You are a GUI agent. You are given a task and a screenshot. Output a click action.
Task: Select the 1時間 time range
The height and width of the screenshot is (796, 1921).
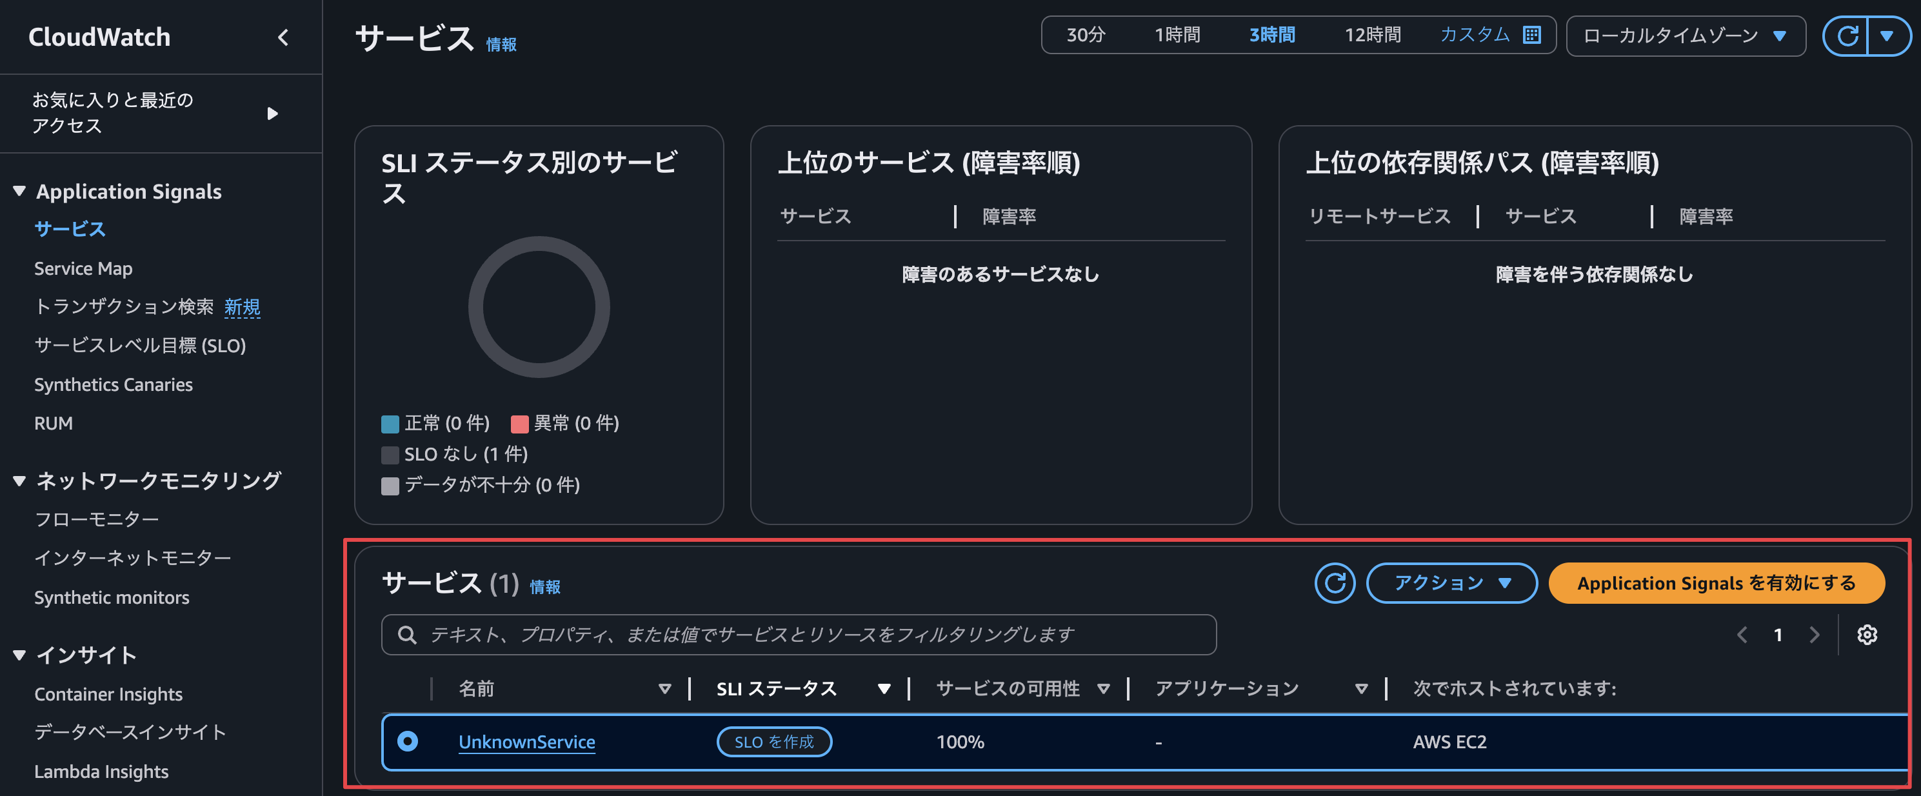[x=1177, y=35]
